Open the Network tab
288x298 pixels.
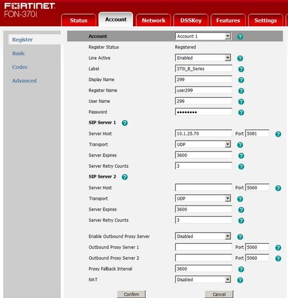tap(153, 20)
